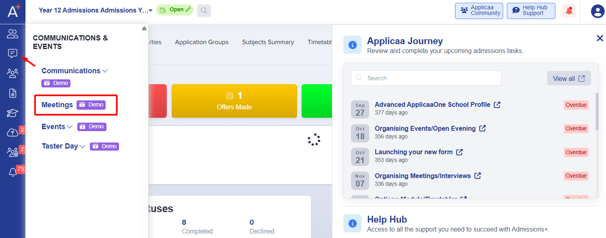Screen dimensions: 606x238
Task: Select the Meetings menu item
Action: click(x=57, y=105)
